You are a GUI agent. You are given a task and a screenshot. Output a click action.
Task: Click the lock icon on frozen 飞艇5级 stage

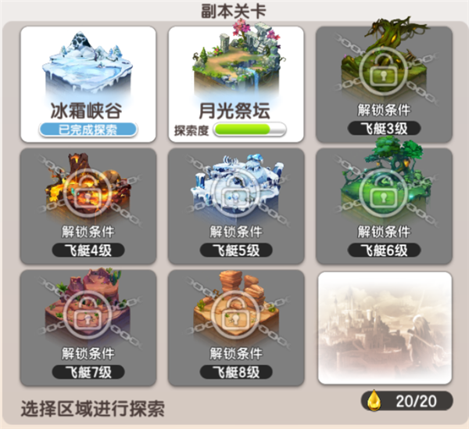pos(236,193)
